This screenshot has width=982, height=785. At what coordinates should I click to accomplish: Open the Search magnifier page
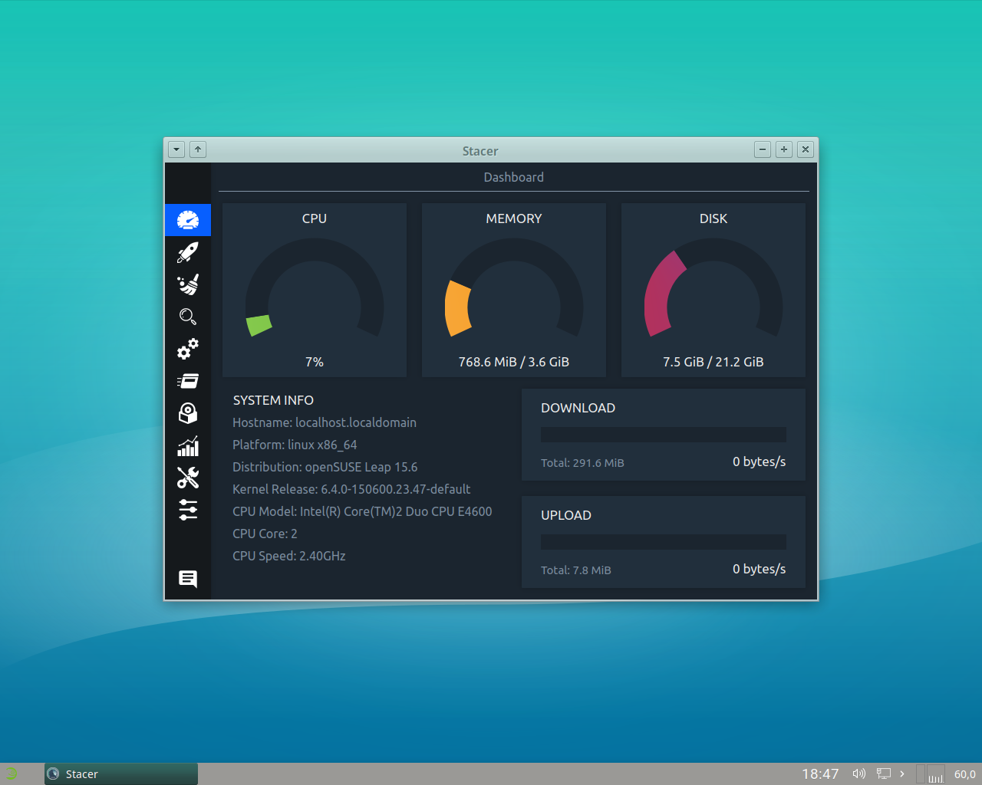pyautogui.click(x=188, y=317)
